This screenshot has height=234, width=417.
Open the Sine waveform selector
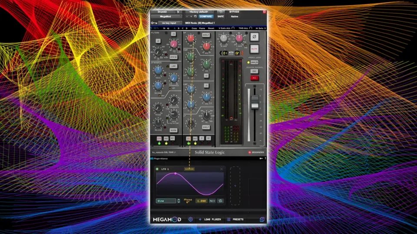(166, 201)
